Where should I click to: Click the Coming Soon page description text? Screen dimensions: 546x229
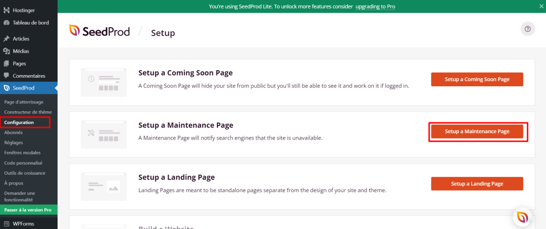pos(274,86)
